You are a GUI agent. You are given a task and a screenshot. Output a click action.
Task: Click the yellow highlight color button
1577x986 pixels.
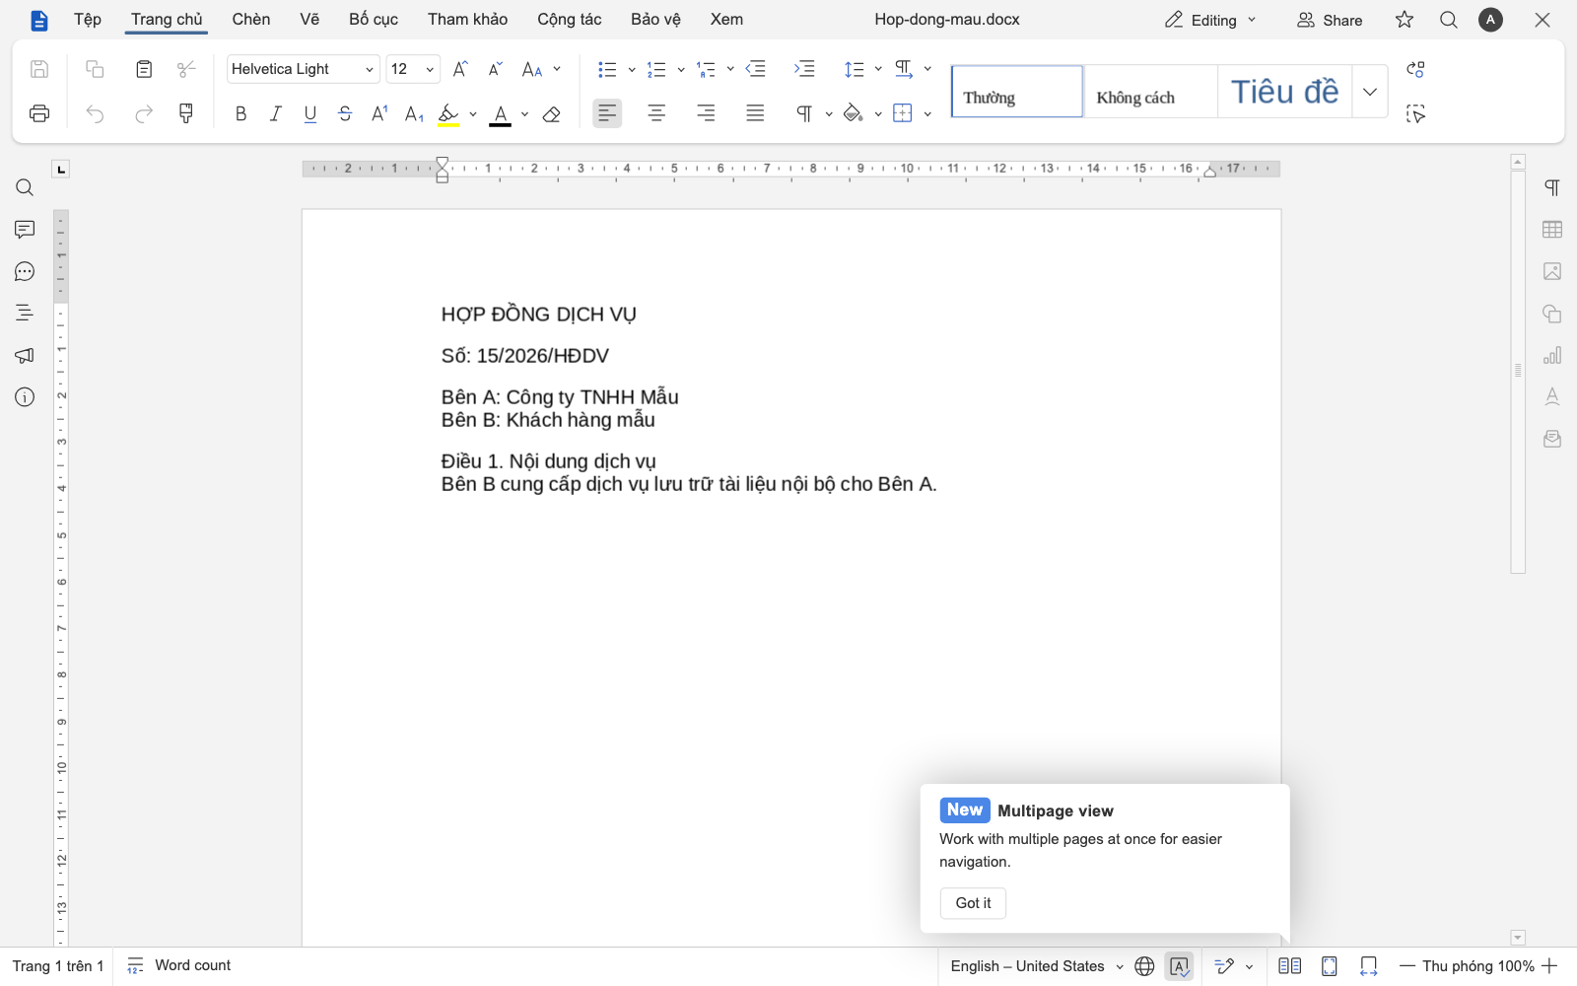(x=448, y=114)
